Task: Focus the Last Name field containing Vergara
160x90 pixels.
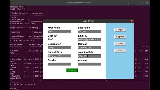Action: pyautogui.click(x=89, y=31)
